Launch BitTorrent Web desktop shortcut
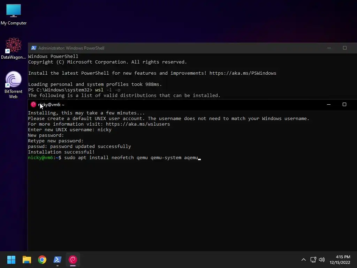 click(x=14, y=84)
